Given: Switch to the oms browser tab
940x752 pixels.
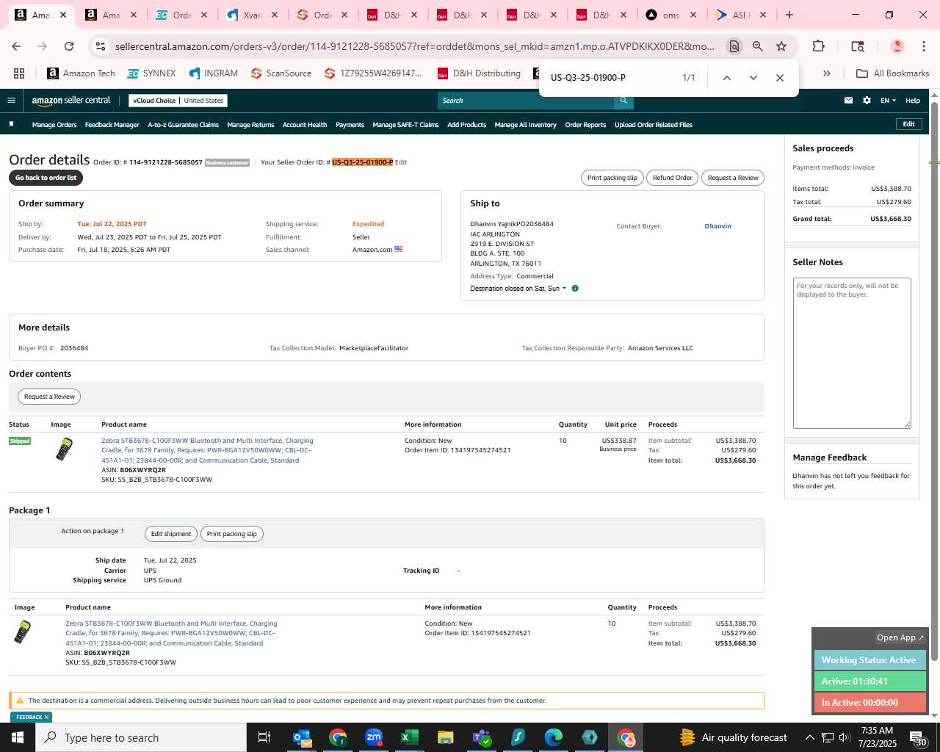Looking at the screenshot, I should [x=670, y=15].
